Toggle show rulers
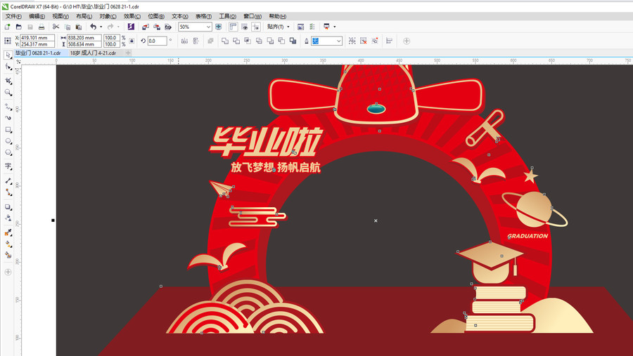Image resolution: width=633 pixels, height=356 pixels. pos(234,27)
